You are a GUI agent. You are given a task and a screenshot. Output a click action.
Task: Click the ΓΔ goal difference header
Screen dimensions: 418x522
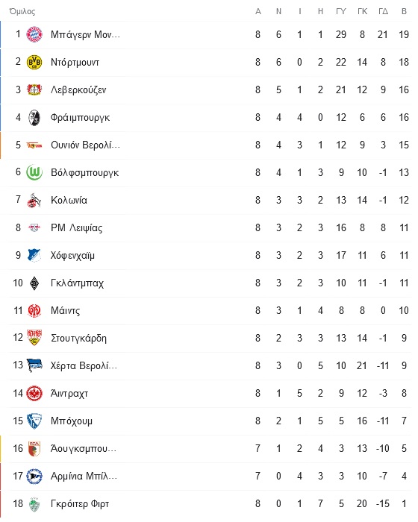pyautogui.click(x=383, y=12)
